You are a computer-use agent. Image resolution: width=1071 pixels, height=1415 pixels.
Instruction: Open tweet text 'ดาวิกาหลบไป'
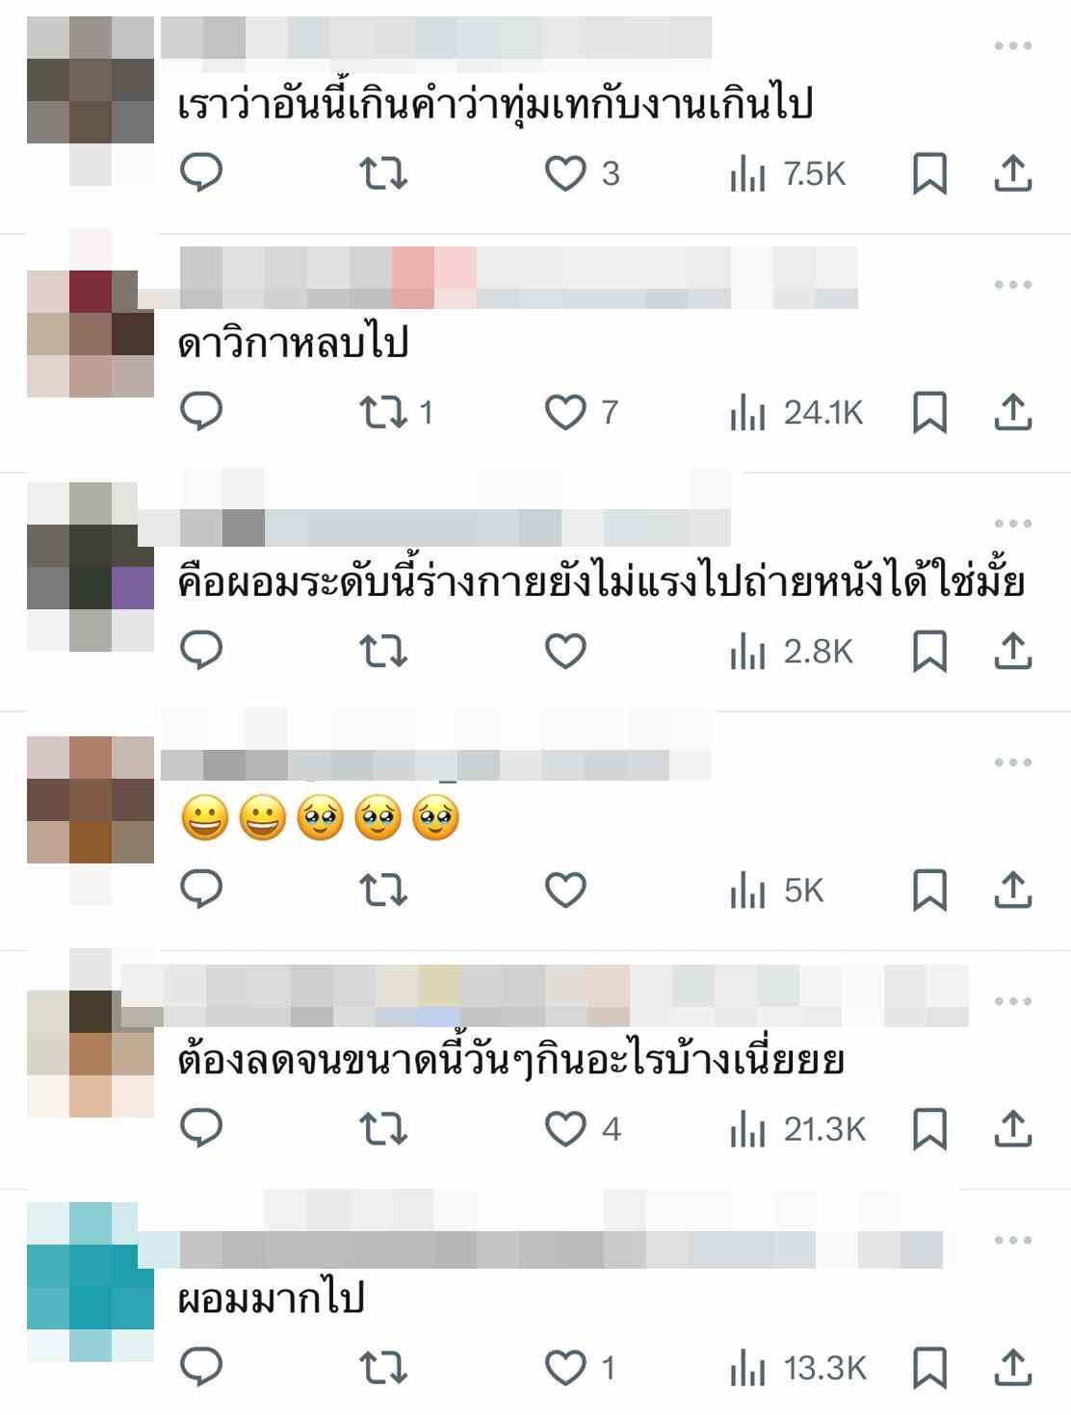(x=294, y=342)
